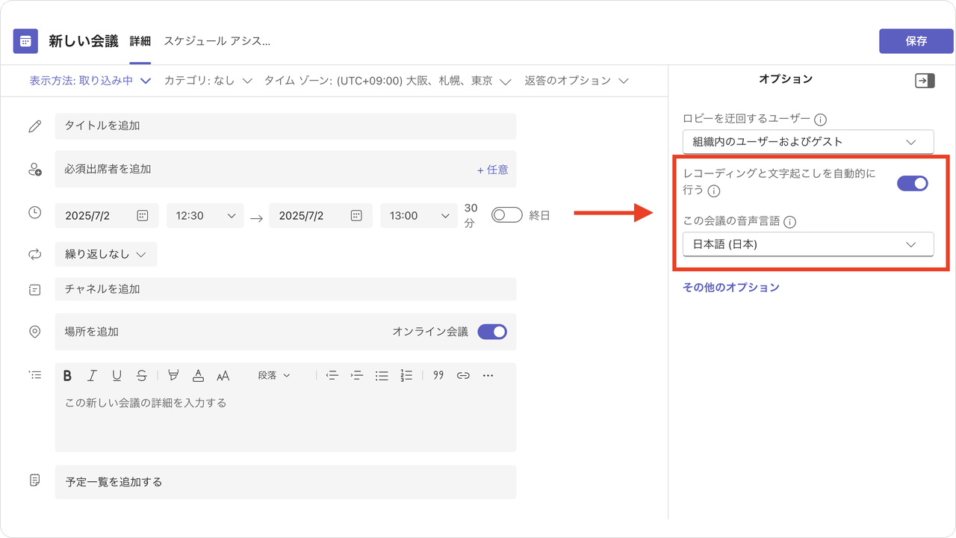The height and width of the screenshot is (538, 956).
Task: Insert a quote block
Action: [438, 376]
